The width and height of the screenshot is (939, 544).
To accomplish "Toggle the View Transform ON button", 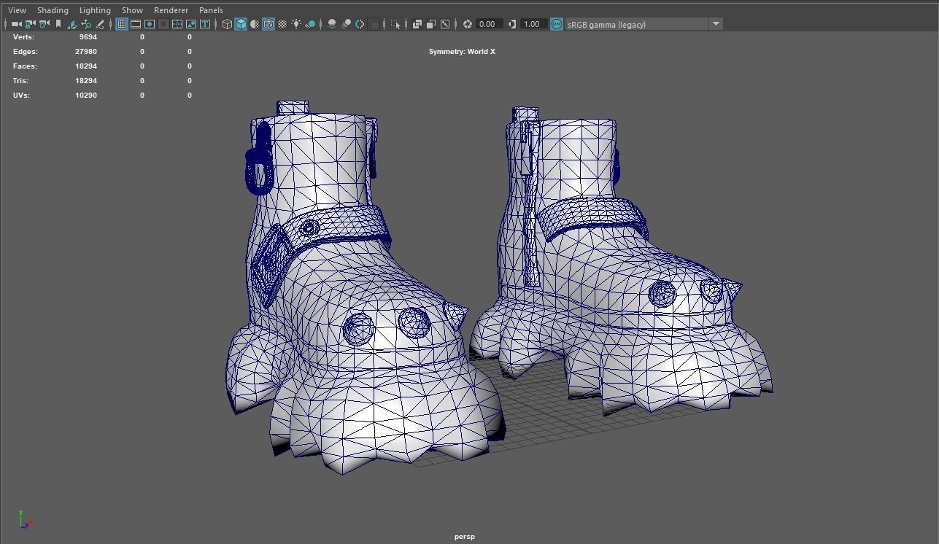I will 557,24.
